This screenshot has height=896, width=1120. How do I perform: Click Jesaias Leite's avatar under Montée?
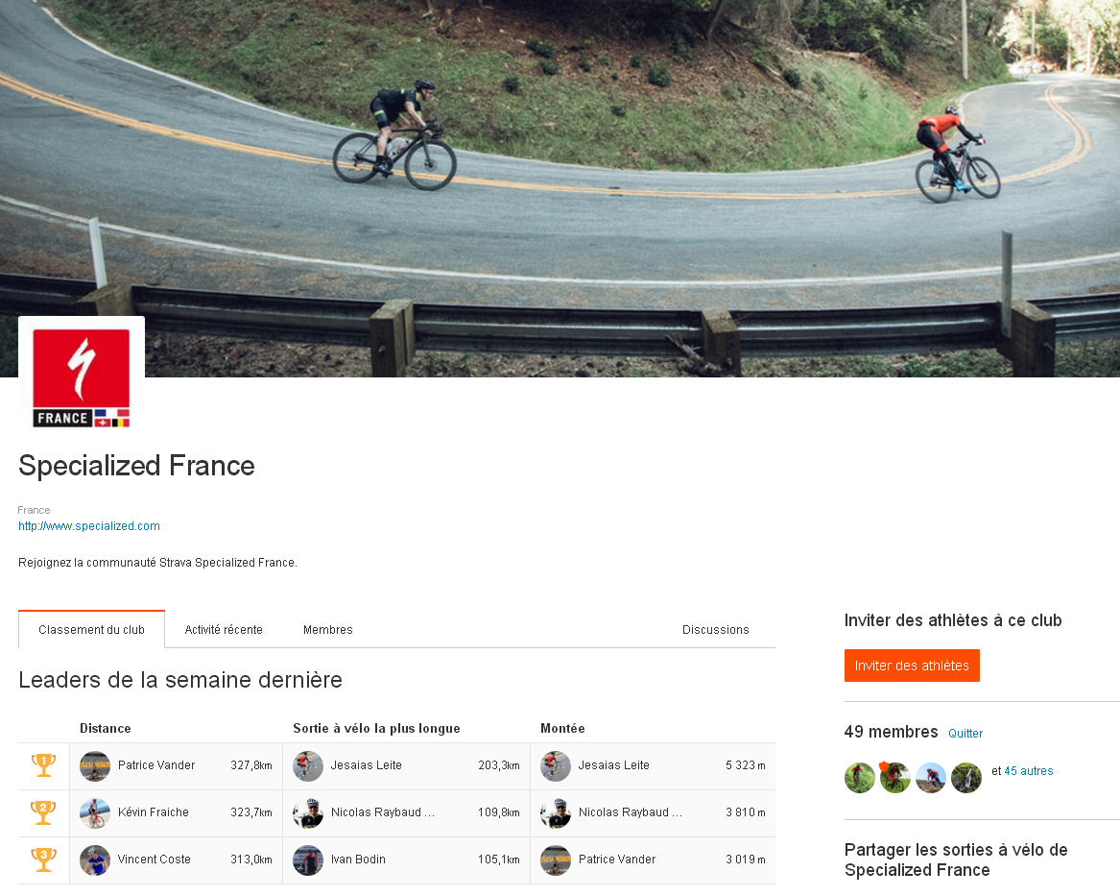pyautogui.click(x=556, y=766)
